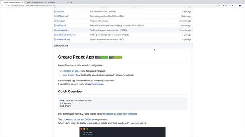This screenshot has height=137, width=245.
Task: Click '23 days ago' timestamp on README.md row
Action: tap(186, 16)
